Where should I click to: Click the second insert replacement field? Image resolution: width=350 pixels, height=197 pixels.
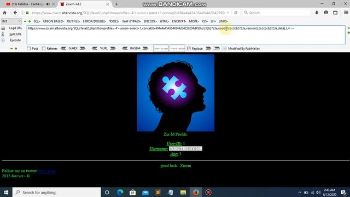point(177,49)
